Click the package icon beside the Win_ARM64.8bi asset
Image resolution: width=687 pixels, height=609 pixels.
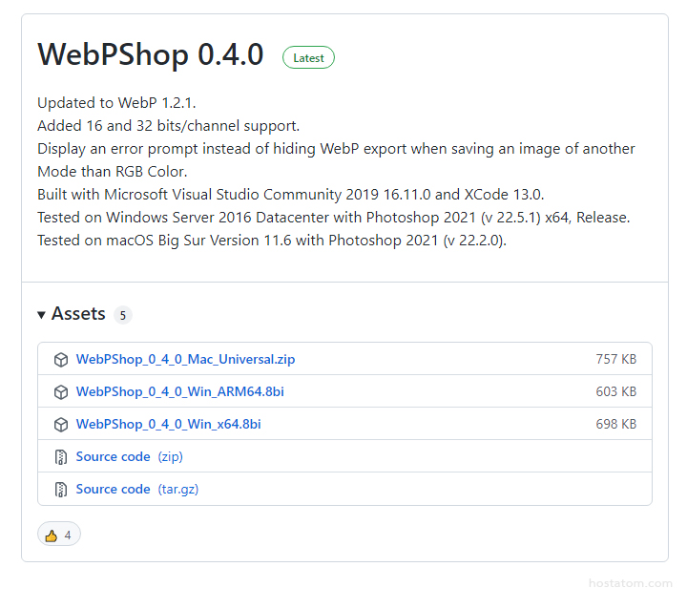click(x=61, y=392)
